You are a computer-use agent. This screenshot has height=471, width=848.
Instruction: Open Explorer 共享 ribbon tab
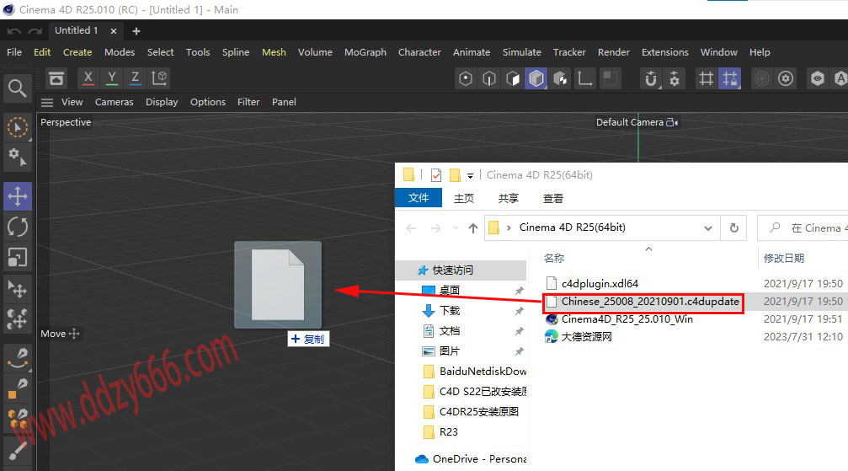pyautogui.click(x=509, y=199)
